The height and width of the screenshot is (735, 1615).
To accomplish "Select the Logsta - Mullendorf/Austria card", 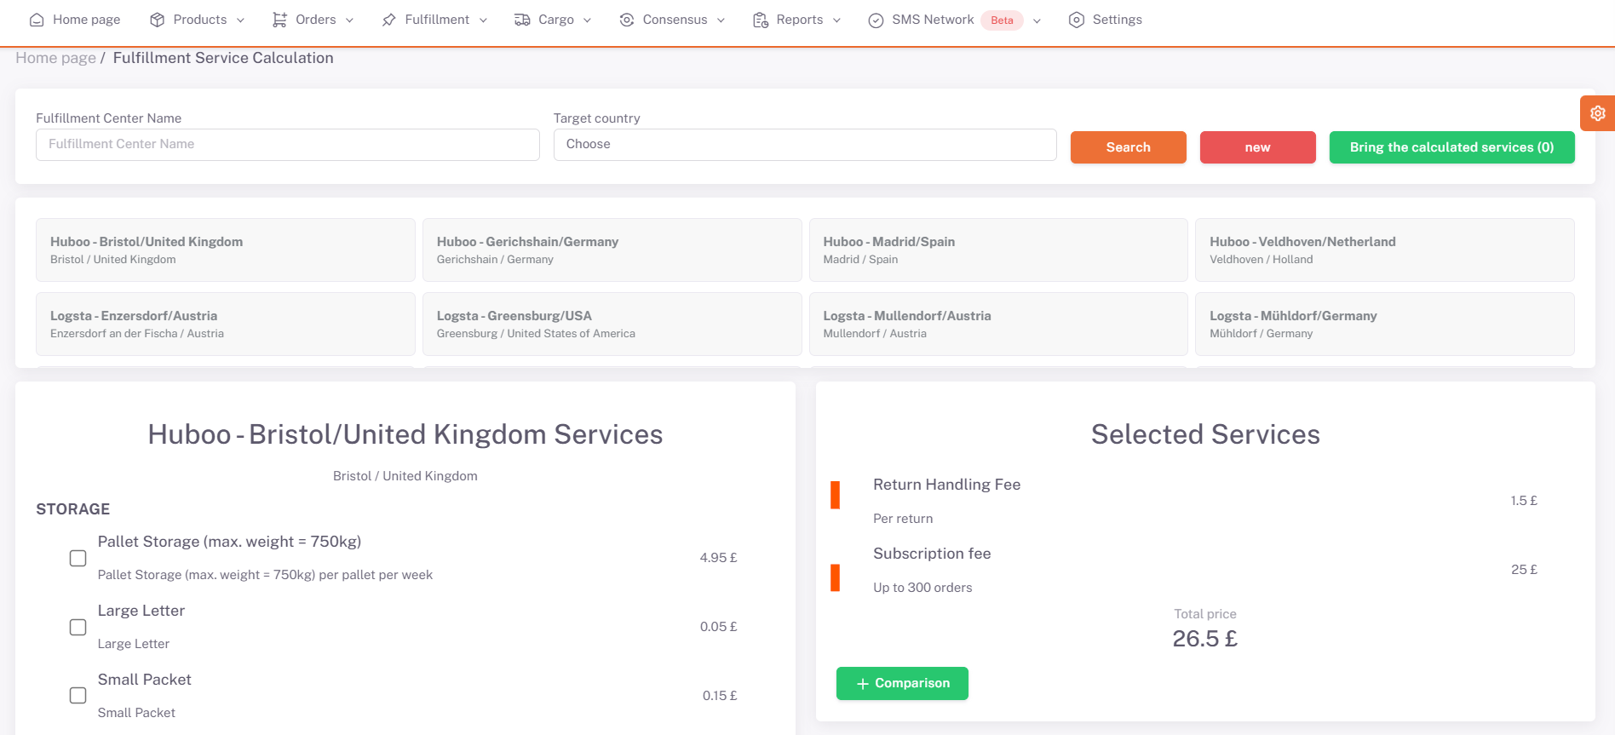I will [x=998, y=324].
